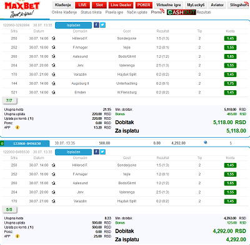Click the CASHOUT banner
The image size is (250, 245).
[x=181, y=13]
